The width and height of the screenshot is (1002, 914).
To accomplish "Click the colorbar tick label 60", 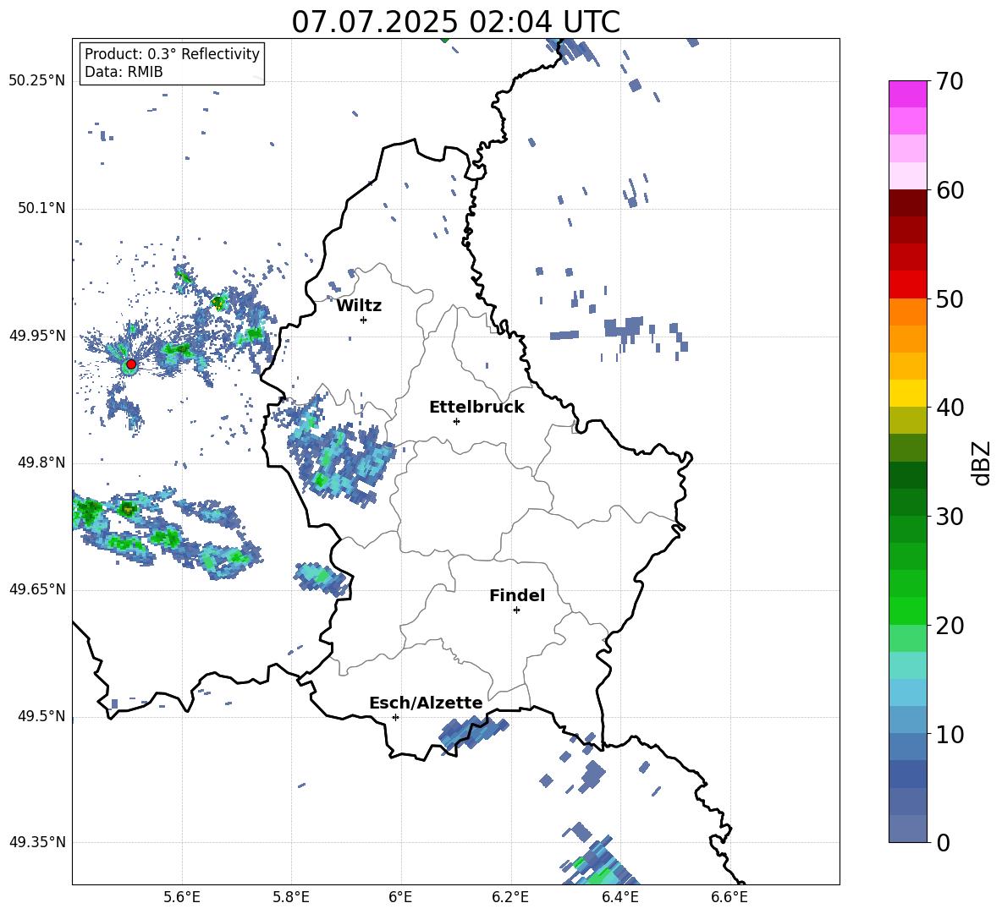I will coord(950,190).
